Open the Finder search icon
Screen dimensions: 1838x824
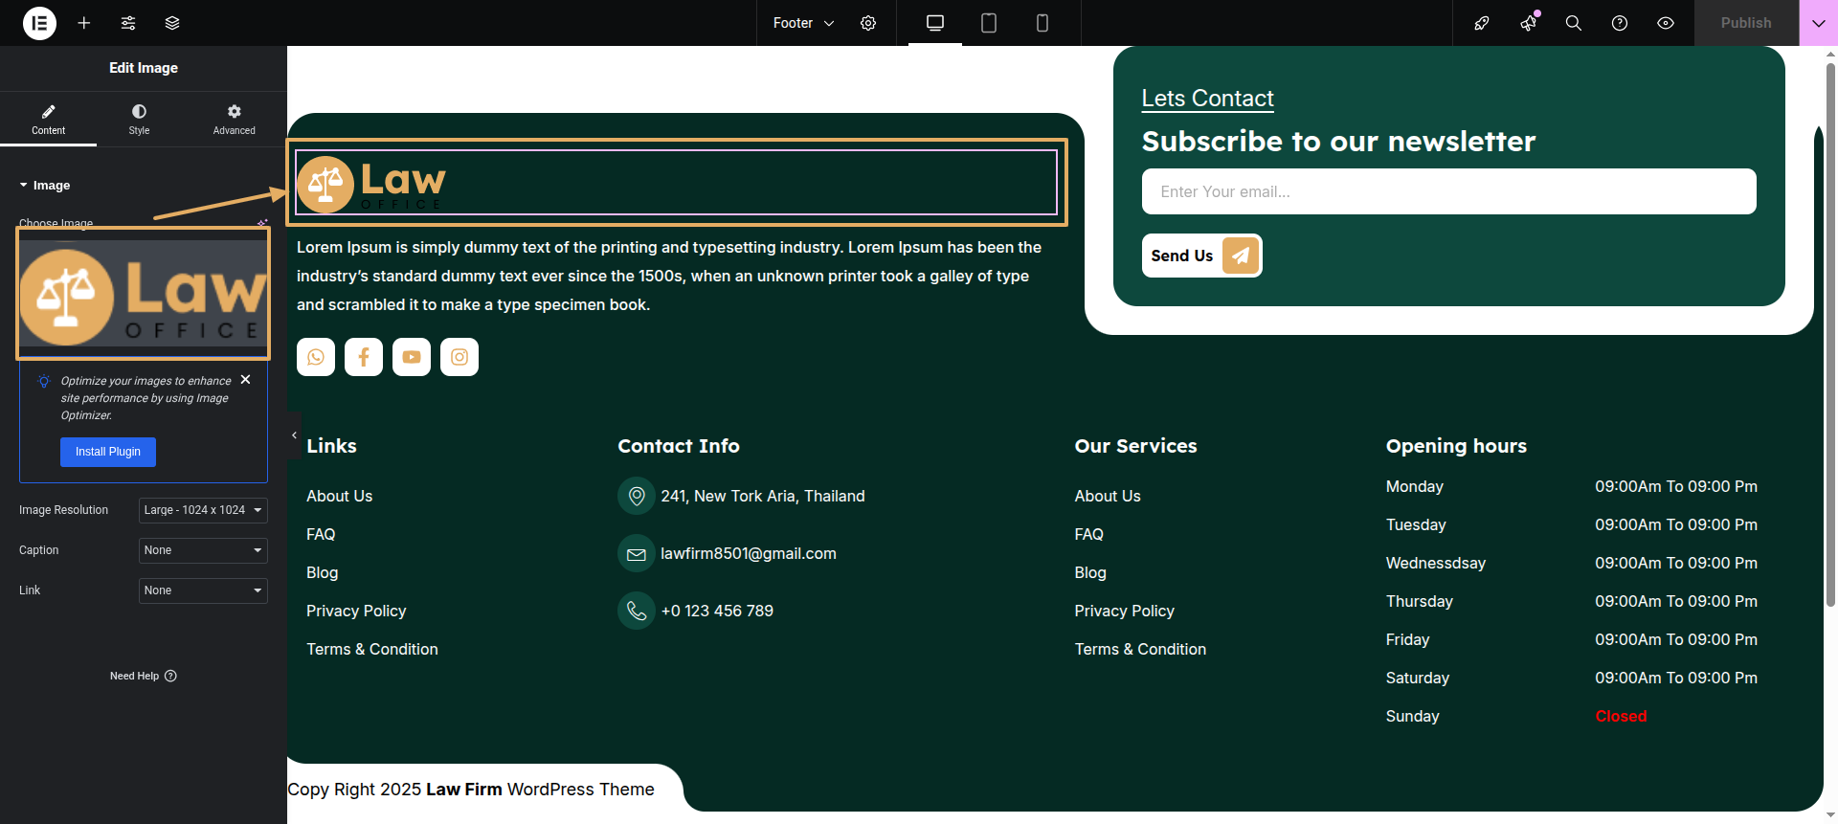coord(1573,23)
